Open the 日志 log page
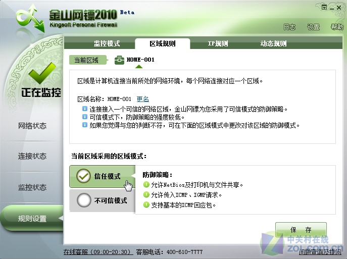The height and width of the screenshot is (259, 347). click(289, 27)
